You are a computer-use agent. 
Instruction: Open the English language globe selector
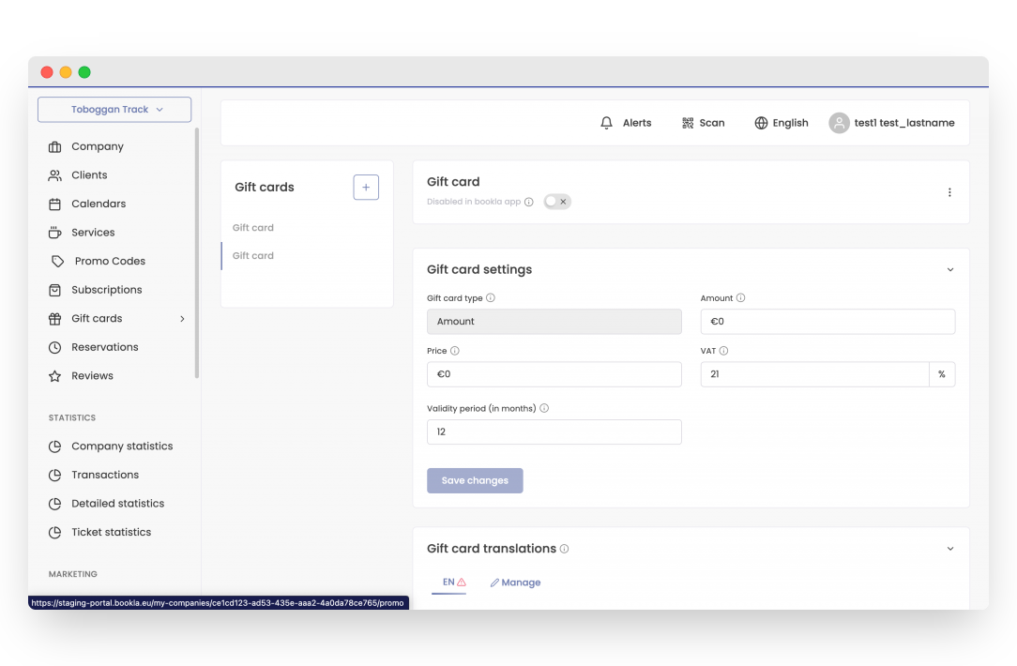click(759, 123)
